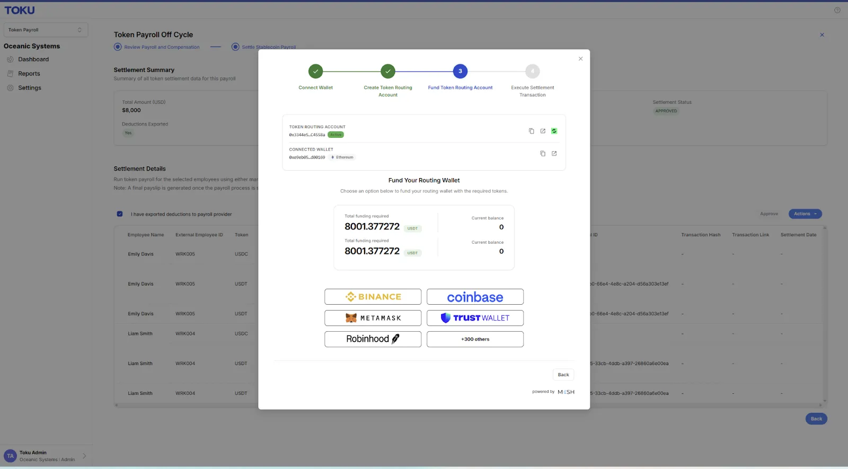Open Reports in the sidebar

[x=29, y=74]
